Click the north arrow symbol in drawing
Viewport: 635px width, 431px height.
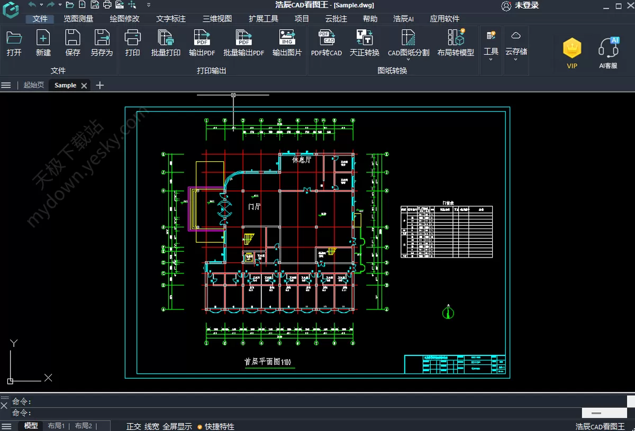[448, 312]
